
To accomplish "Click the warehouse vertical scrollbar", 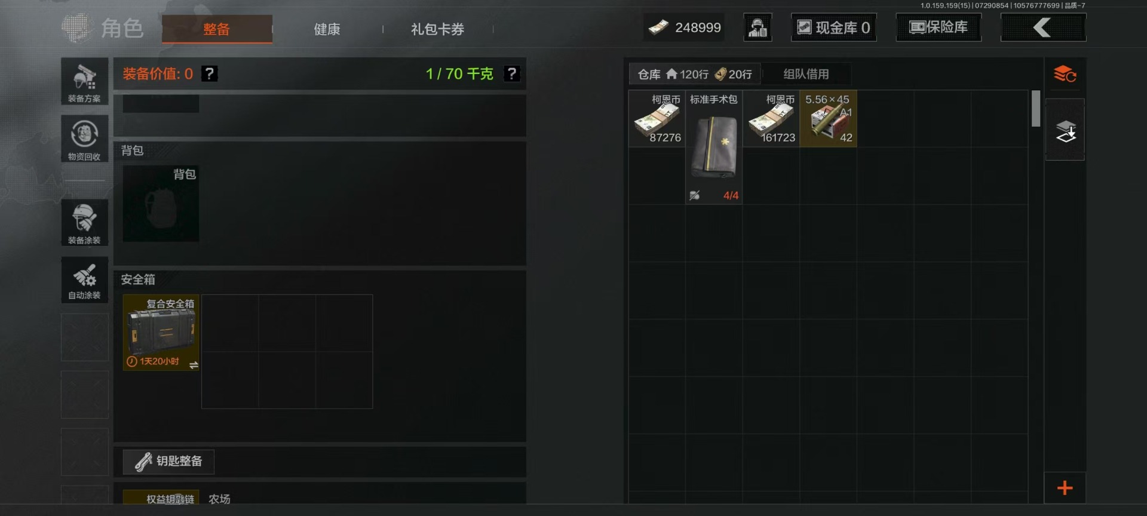I will (x=1036, y=109).
